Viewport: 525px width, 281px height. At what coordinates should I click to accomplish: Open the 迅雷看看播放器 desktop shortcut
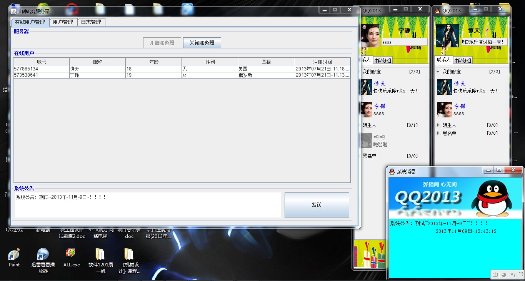tap(43, 261)
